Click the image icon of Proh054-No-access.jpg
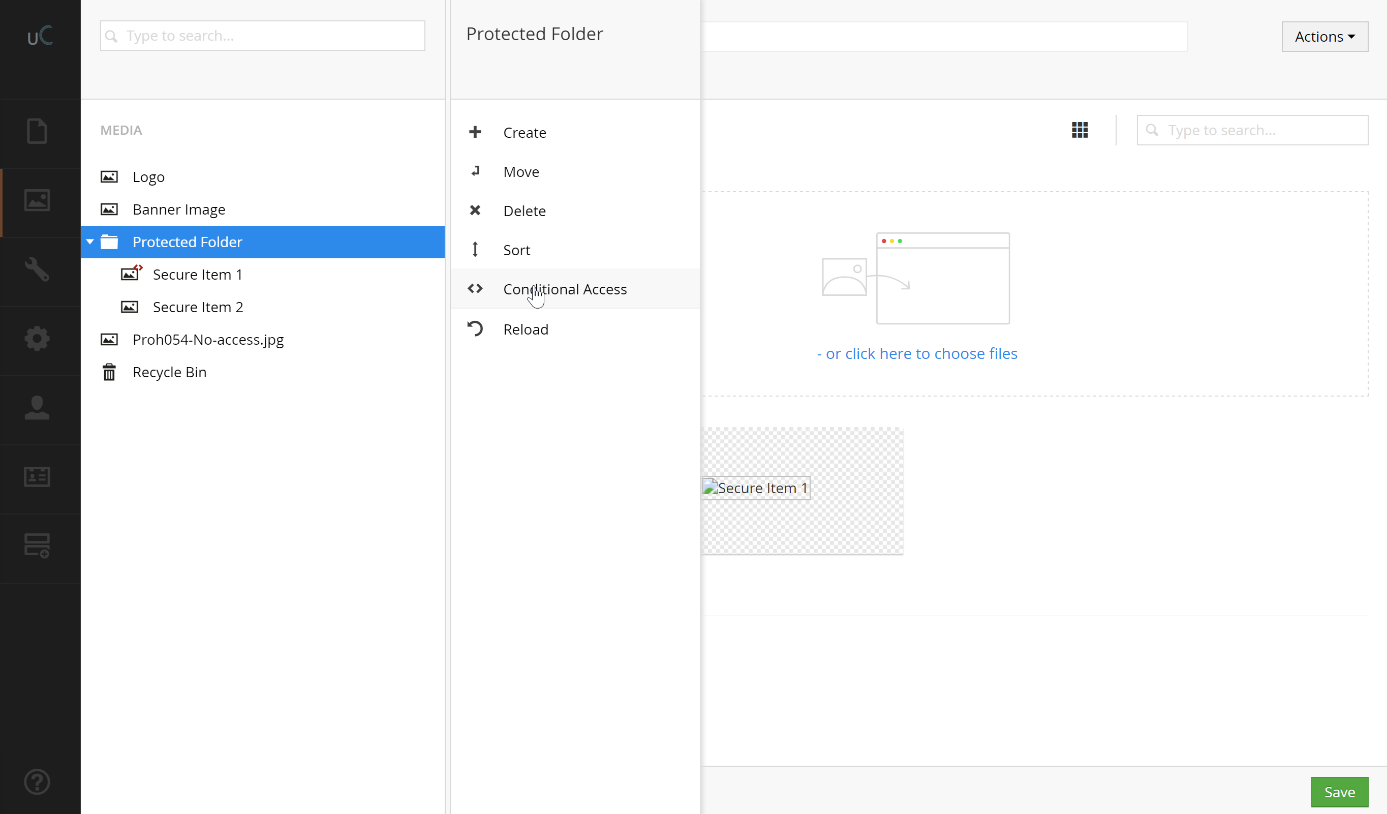The width and height of the screenshot is (1387, 814). point(109,339)
